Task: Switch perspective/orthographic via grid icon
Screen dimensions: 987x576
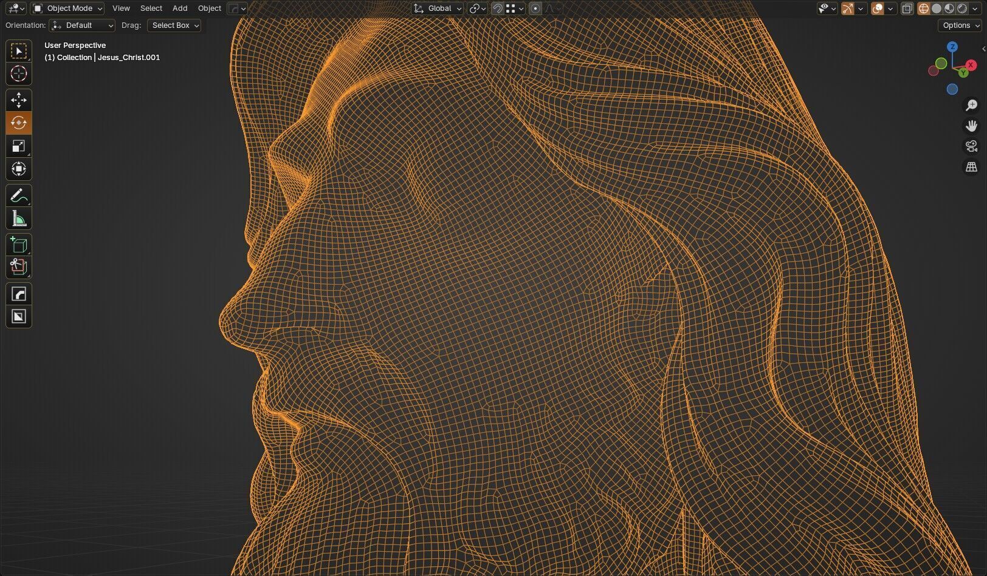Action: click(971, 167)
